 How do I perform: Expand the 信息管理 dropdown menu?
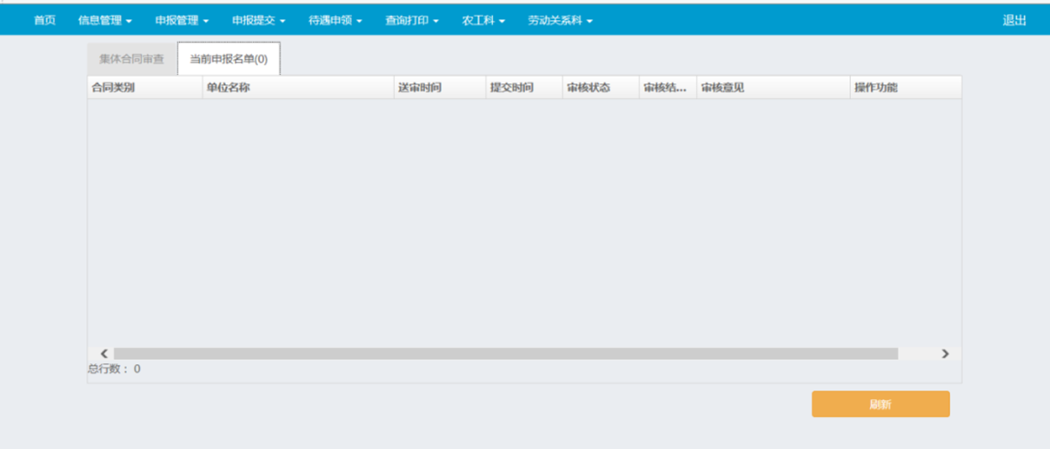[x=105, y=21]
